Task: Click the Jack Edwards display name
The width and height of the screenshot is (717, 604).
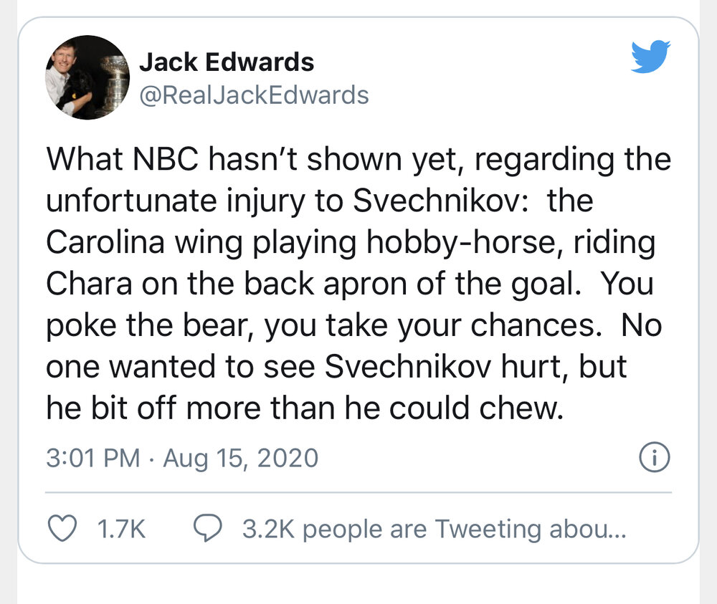Action: pos(227,62)
